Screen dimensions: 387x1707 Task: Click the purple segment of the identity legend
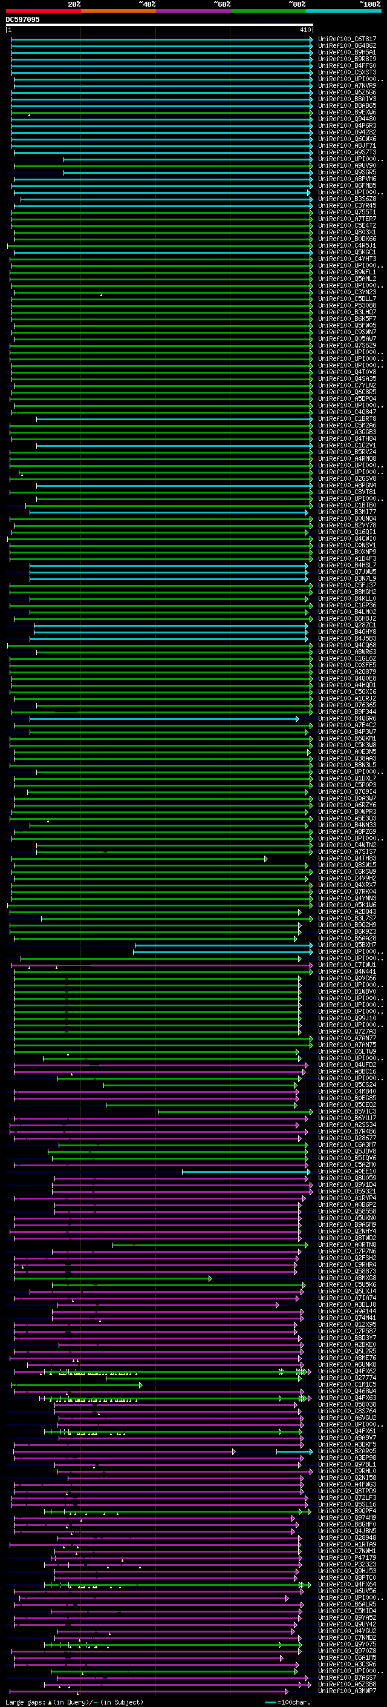click(x=193, y=11)
